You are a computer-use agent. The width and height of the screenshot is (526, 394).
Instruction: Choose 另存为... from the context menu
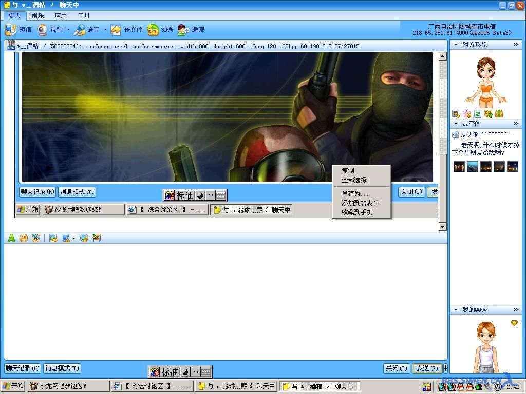[x=361, y=193]
